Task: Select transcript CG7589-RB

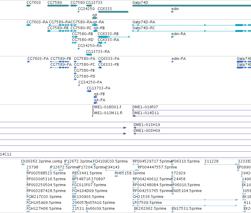Action: [58, 31]
